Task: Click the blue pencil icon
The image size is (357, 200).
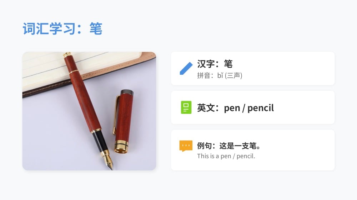Action: point(186,68)
